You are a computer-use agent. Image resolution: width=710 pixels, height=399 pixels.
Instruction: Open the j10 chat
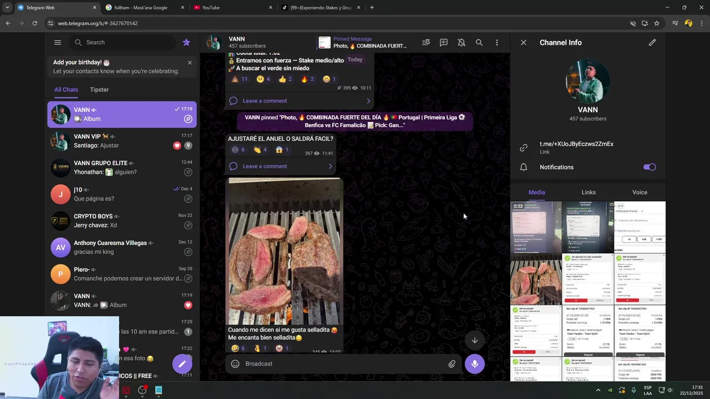tap(122, 194)
